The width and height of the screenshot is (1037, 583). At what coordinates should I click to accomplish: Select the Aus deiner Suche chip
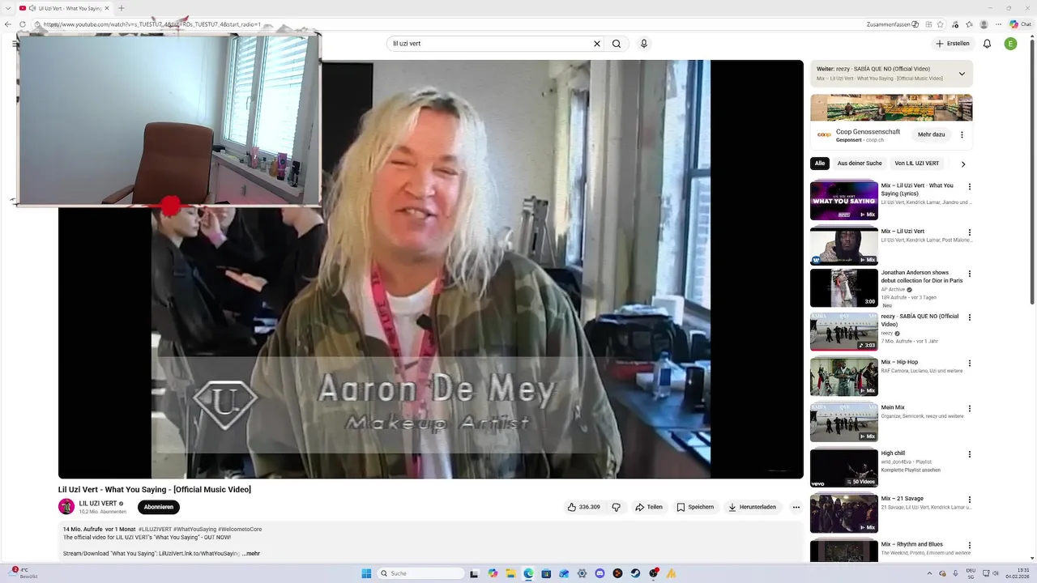click(x=860, y=164)
